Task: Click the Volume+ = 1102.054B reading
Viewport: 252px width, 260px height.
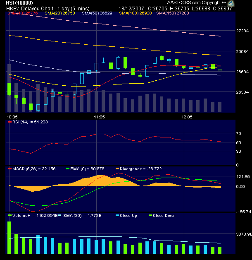Action: click(35, 216)
